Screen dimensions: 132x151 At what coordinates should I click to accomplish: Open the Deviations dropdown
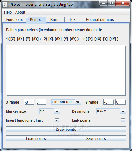click(111, 111)
